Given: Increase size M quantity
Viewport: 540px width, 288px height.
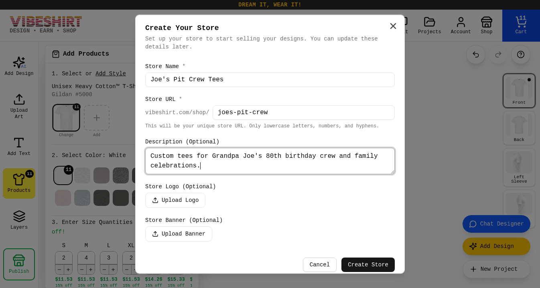Looking at the screenshot, I should pyautogui.click(x=91, y=270).
